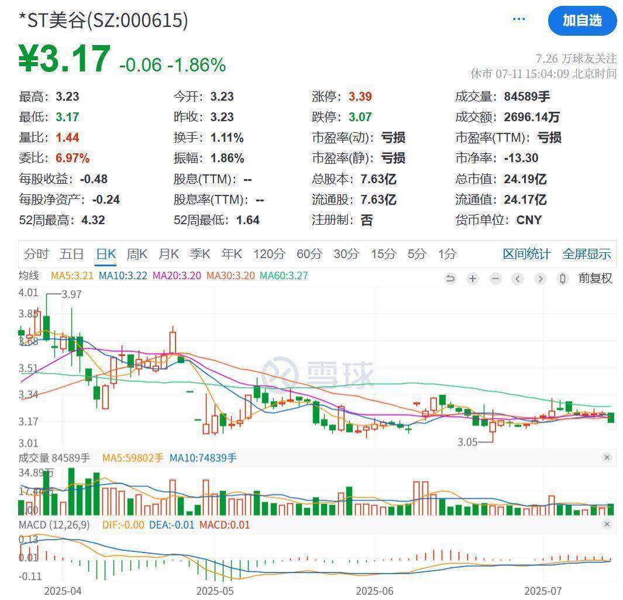Switch to the 120分 chart tab
Viewport: 623px width, 600px height.
(270, 253)
